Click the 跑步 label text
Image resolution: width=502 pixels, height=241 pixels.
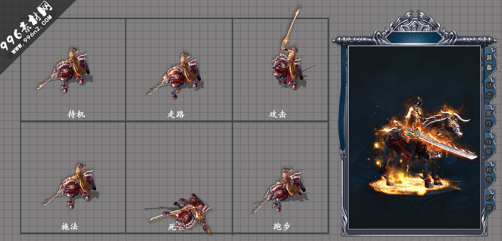281,227
